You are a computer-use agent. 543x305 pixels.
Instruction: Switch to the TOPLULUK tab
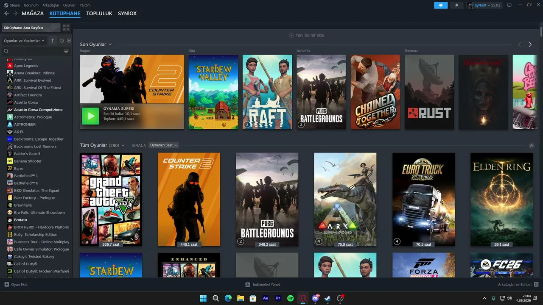(x=99, y=14)
